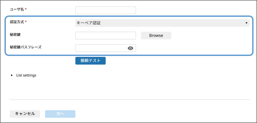Click the Browse button for the private key
The image size is (257, 123).
pos(156,35)
